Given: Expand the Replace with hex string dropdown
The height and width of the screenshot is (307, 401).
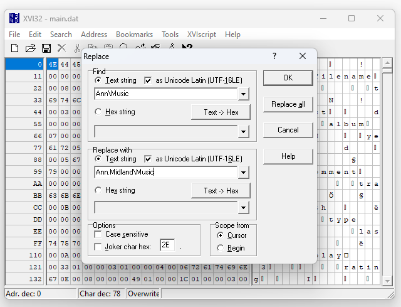Looking at the screenshot, I should (243, 208).
